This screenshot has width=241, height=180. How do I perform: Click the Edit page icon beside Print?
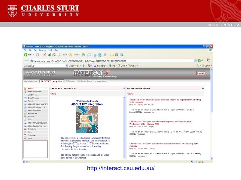(100, 55)
